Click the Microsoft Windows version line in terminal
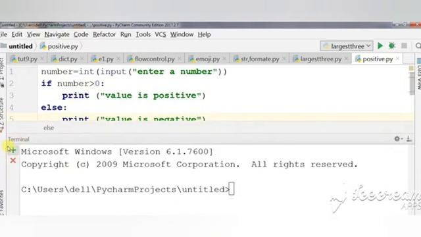 pyautogui.click(x=117, y=151)
